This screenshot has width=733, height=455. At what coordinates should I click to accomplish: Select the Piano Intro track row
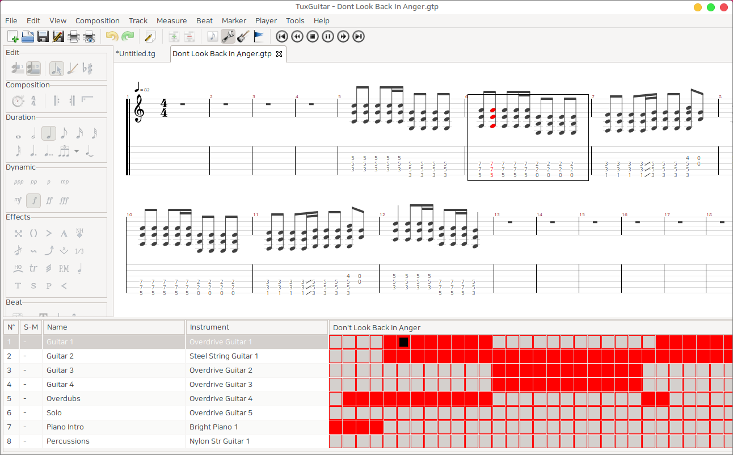(x=65, y=427)
